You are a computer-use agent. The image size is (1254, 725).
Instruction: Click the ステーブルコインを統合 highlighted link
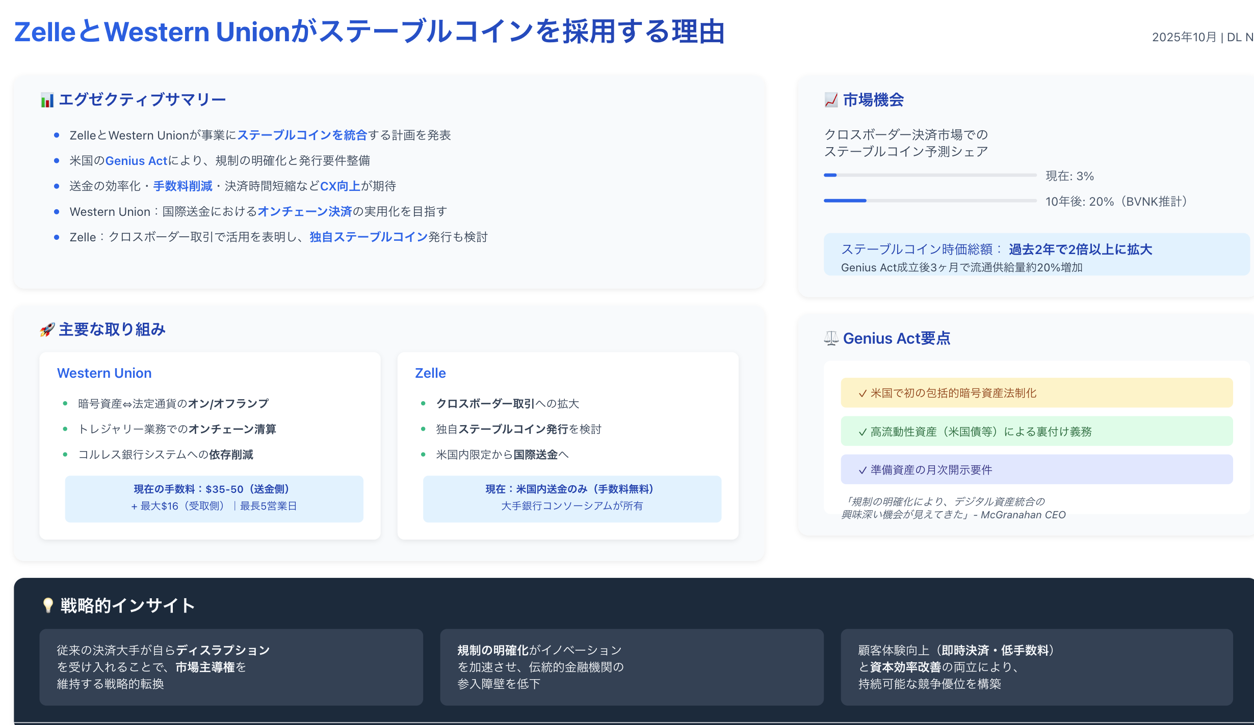click(302, 135)
